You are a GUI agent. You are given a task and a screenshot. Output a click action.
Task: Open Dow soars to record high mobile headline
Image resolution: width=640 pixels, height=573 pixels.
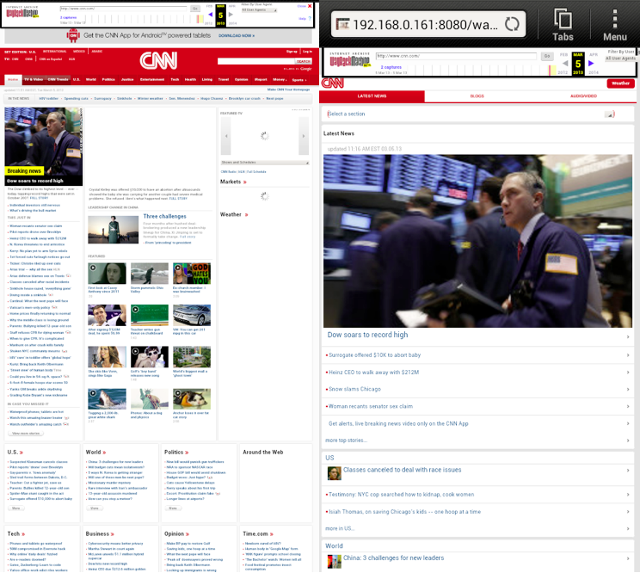367,335
